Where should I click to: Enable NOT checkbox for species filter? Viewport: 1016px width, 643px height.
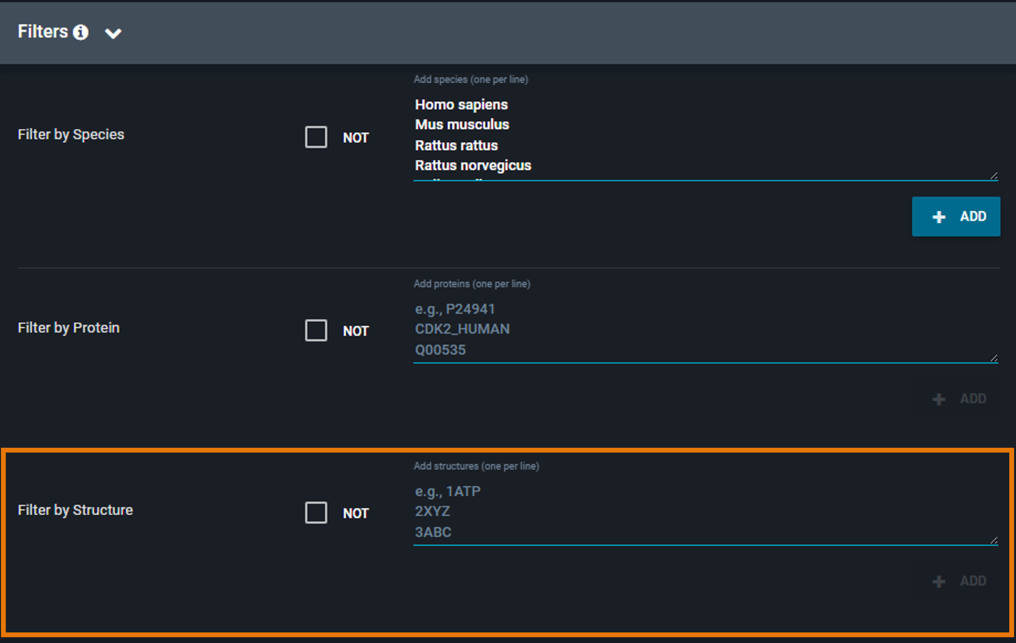click(x=316, y=137)
